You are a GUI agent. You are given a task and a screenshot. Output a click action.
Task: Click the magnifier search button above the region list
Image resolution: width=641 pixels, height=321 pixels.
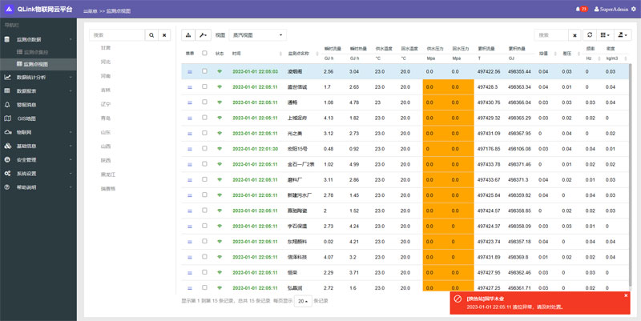151,35
